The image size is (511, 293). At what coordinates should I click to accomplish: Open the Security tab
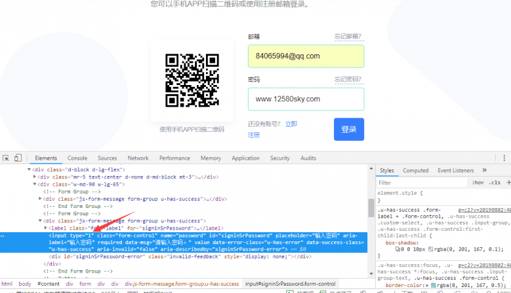279,158
